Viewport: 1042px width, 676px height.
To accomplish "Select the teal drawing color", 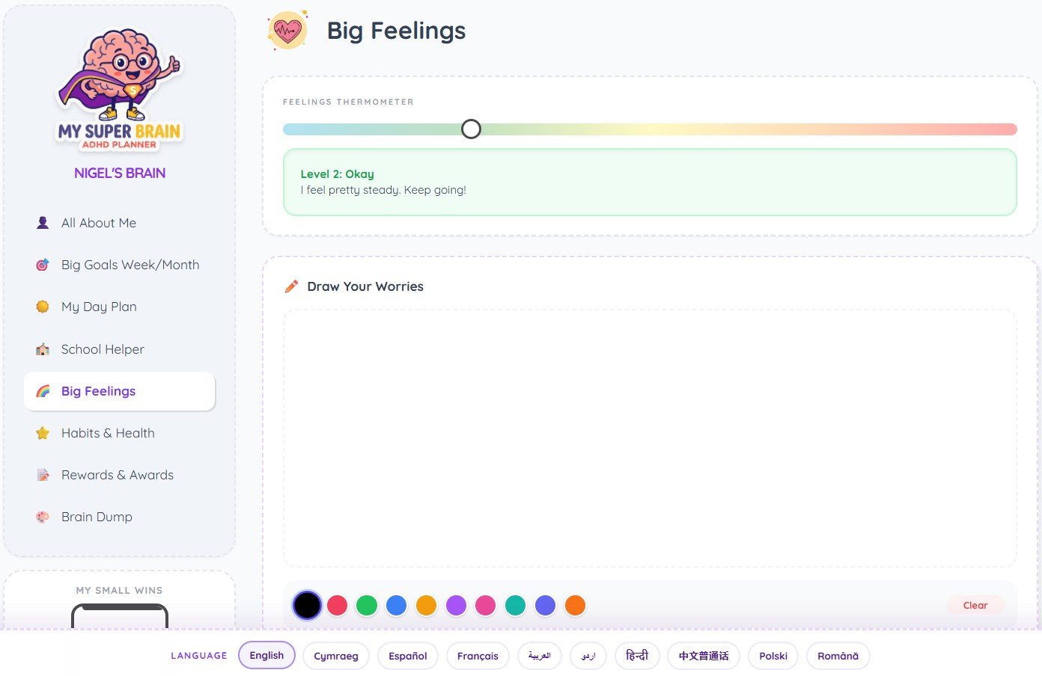I will point(515,605).
